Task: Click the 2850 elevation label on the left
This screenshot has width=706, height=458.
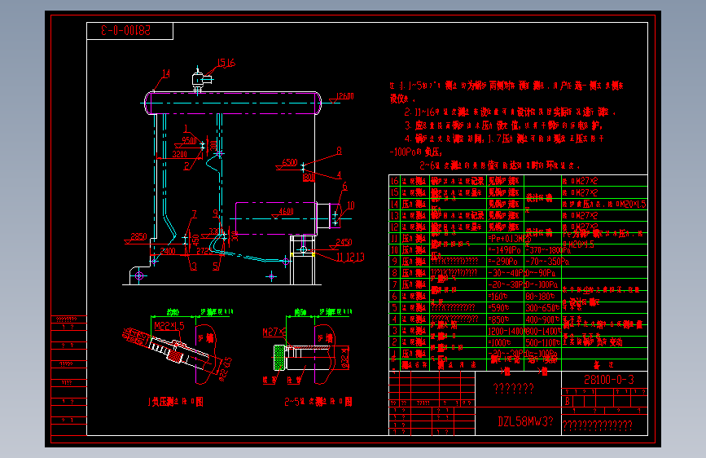Action: (x=138, y=236)
